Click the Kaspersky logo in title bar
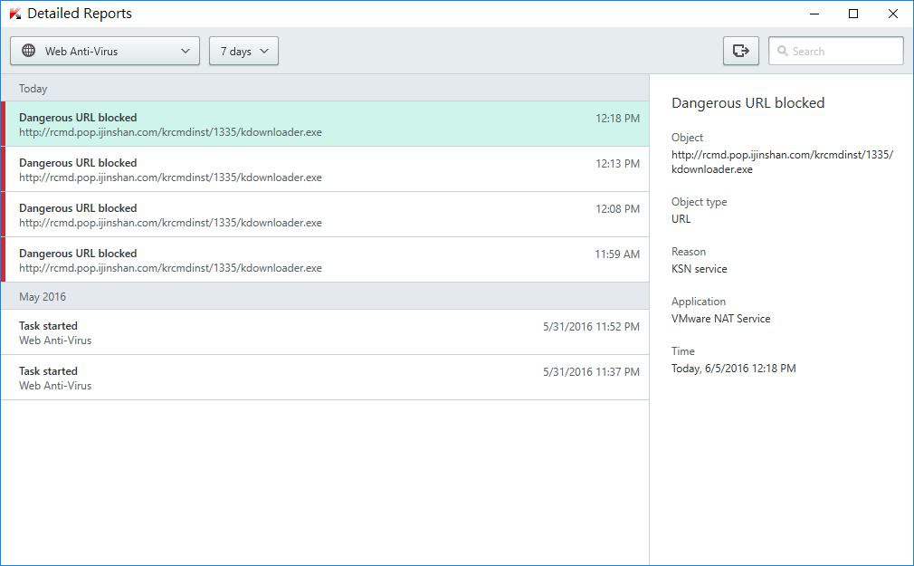This screenshot has height=566, width=914. 14,14
